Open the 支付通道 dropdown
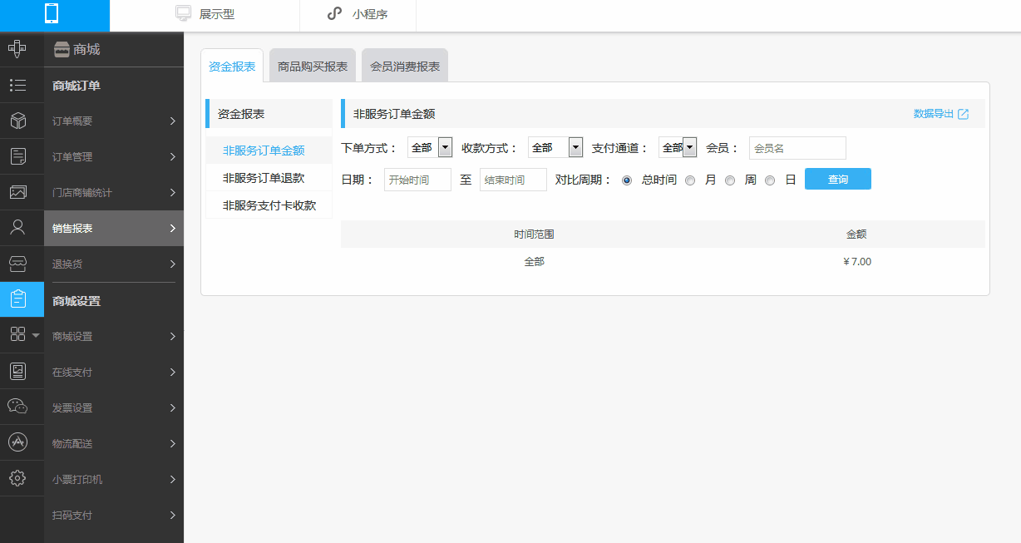This screenshot has width=1021, height=543. coord(678,147)
